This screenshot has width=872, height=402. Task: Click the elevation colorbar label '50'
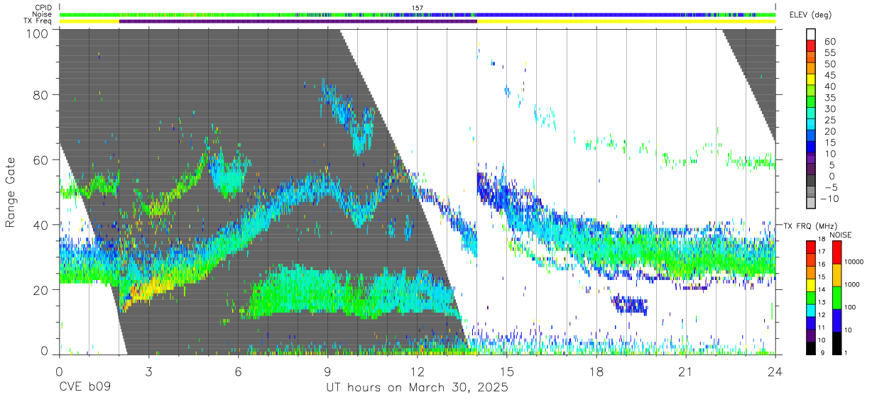coord(829,65)
